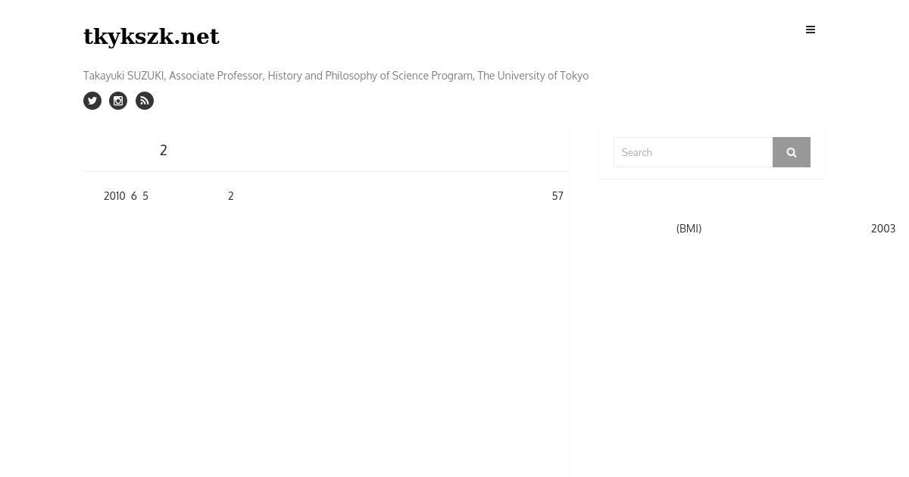Open the RSS feed icon
The height and width of the screenshot is (477, 909).
click(145, 101)
